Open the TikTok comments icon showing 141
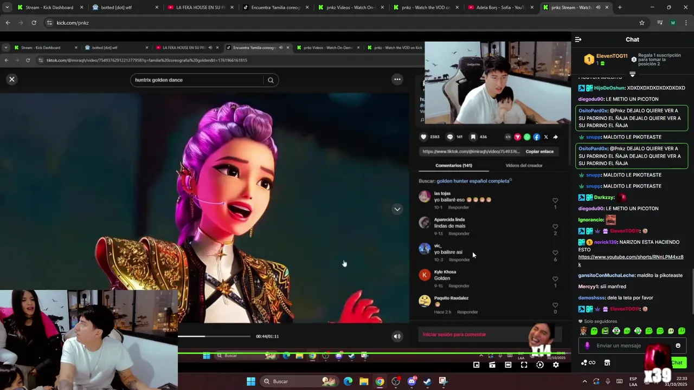Screen dimensions: 694x390 click(449, 137)
